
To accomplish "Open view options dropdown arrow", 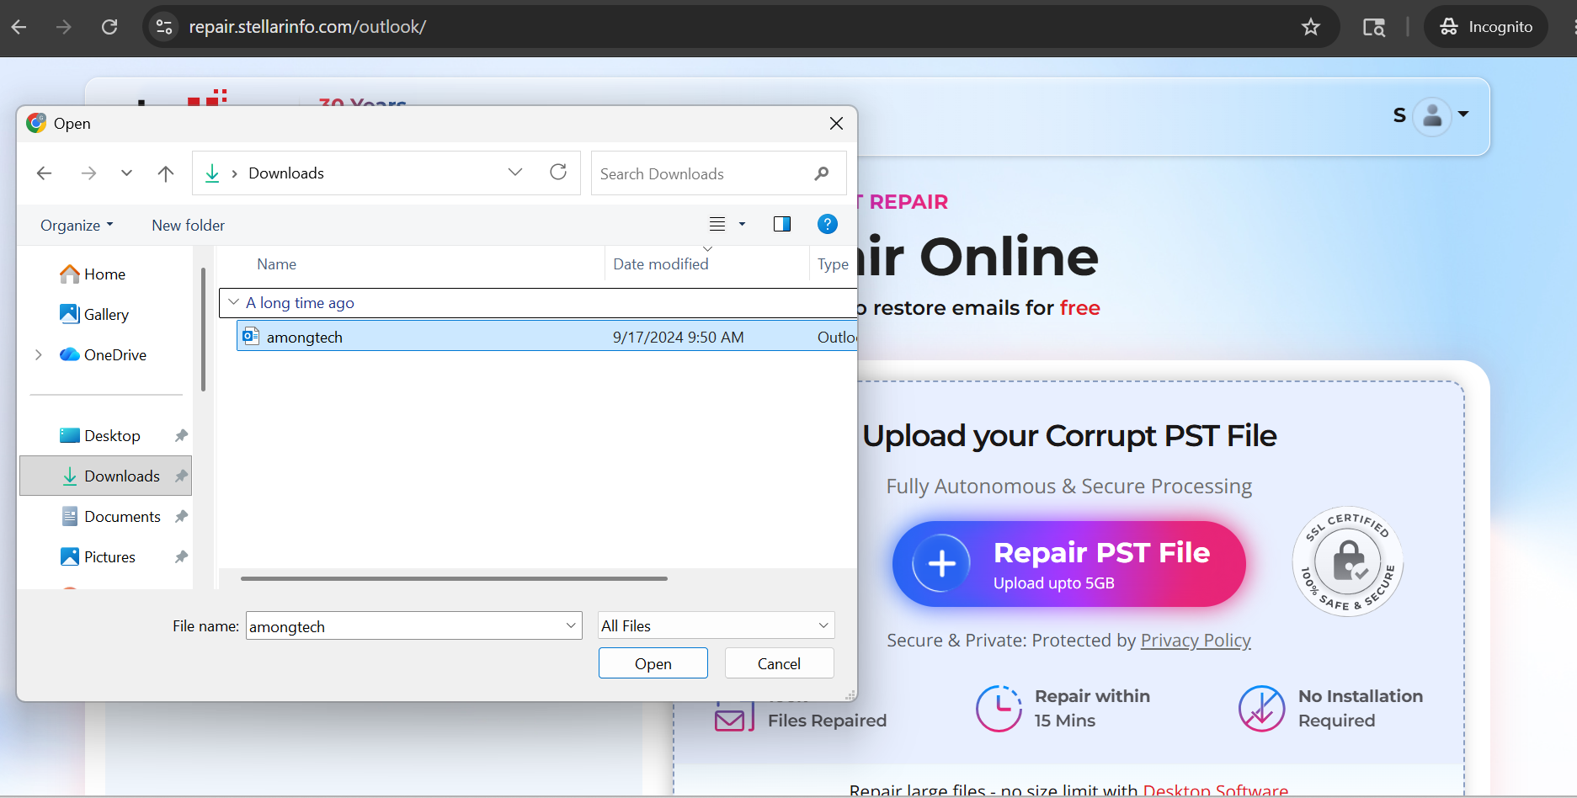I will click(742, 224).
